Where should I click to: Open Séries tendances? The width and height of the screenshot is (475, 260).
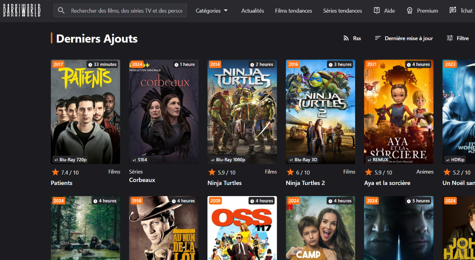(343, 11)
